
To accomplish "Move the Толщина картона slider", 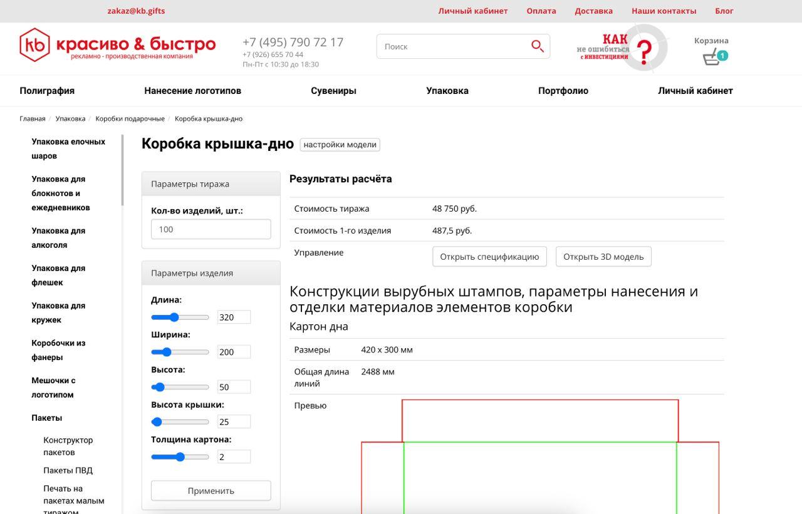I will pos(180,456).
